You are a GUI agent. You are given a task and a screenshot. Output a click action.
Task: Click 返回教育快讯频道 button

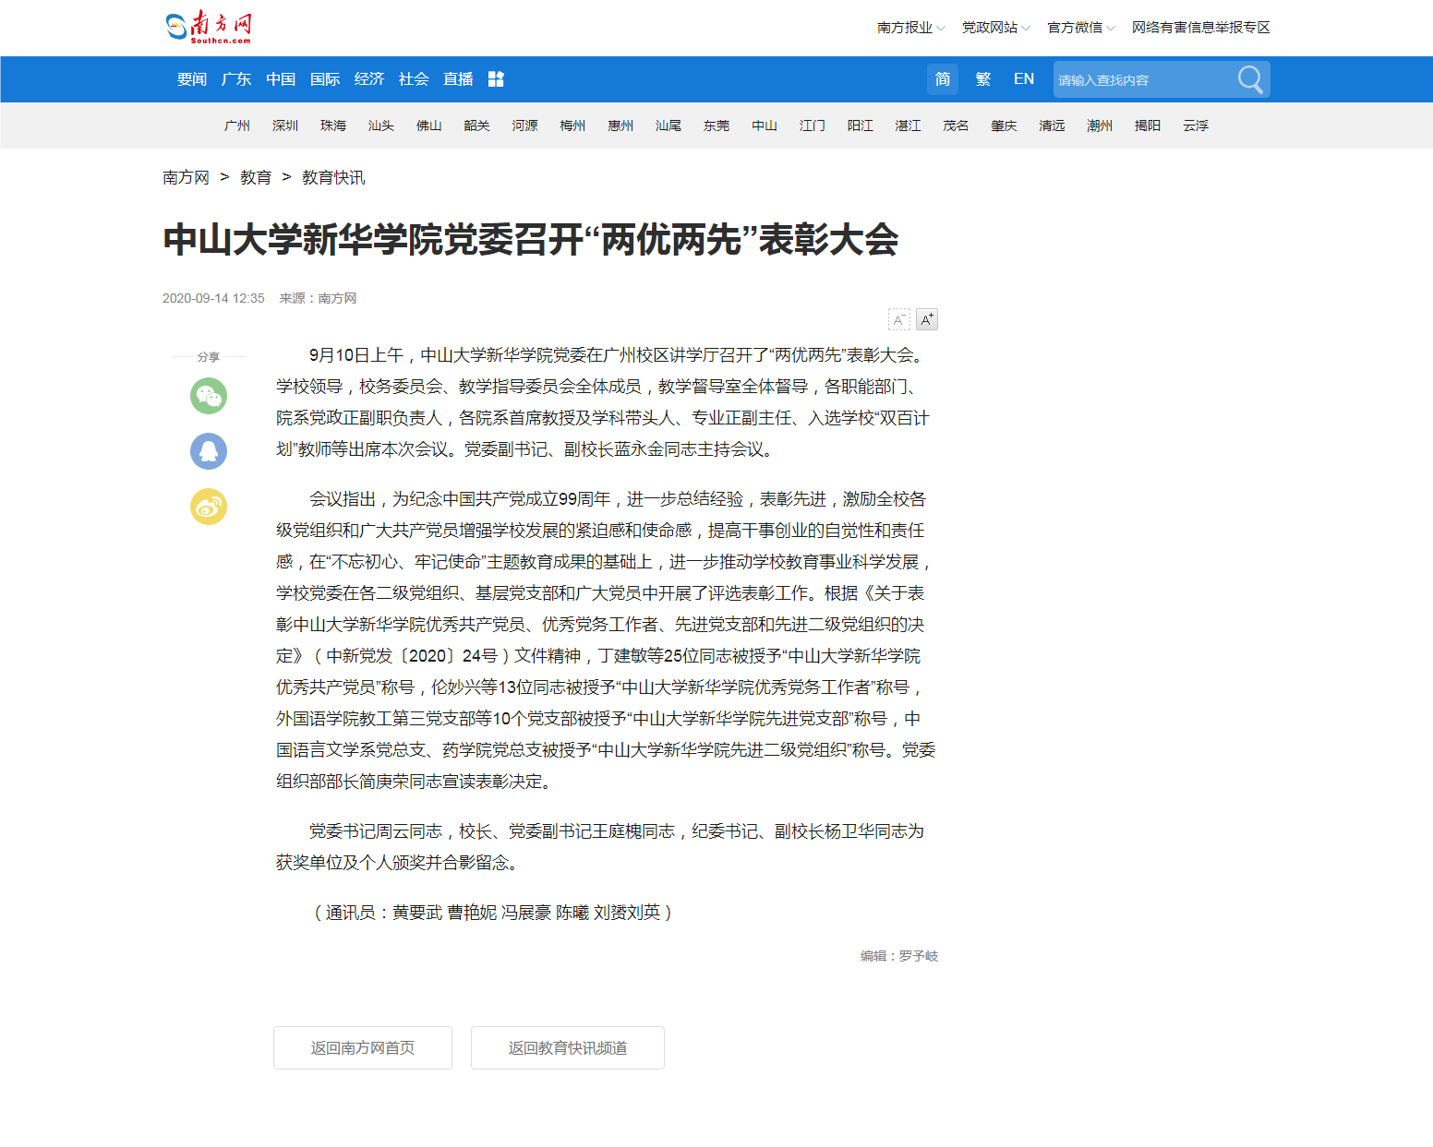coord(568,1048)
